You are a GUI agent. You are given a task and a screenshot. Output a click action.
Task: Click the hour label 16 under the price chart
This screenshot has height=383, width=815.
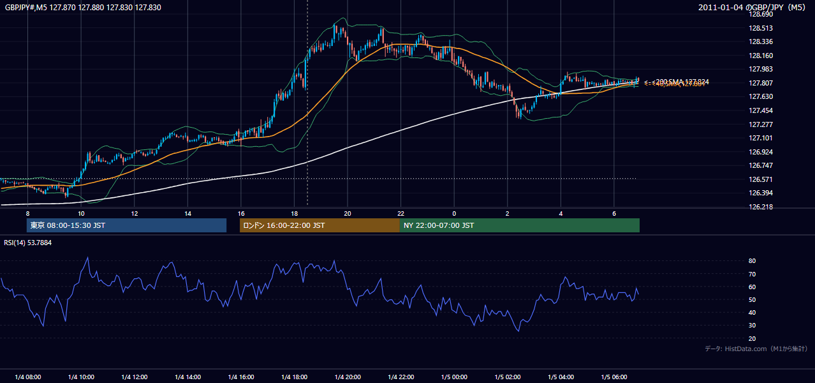240,213
